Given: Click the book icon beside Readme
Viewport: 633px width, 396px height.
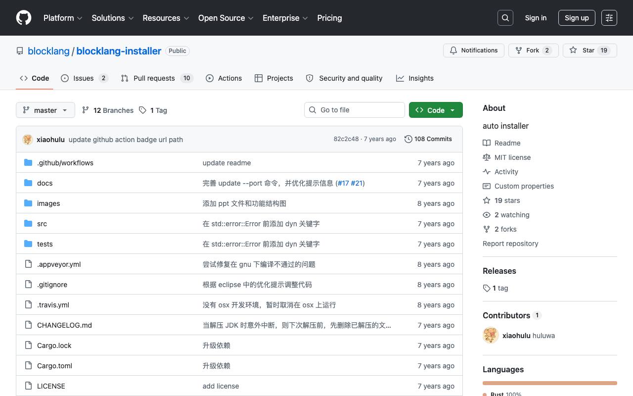Looking at the screenshot, I should click(x=487, y=143).
